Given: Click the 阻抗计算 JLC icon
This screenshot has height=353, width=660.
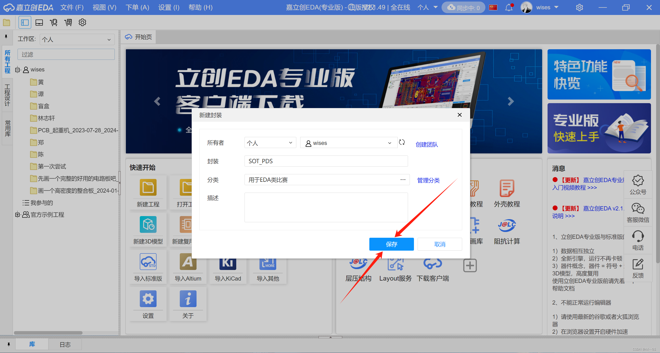Looking at the screenshot, I should click(x=507, y=226).
